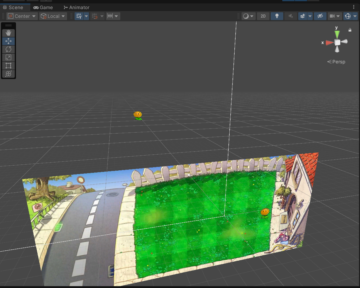Toggle the gizmo rotation lock icon
360x288 pixels.
click(350, 30)
